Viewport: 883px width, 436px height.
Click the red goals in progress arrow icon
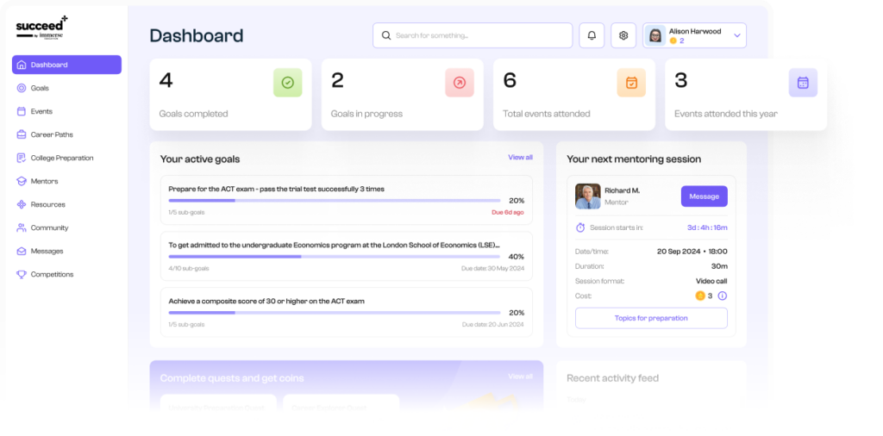click(x=459, y=83)
